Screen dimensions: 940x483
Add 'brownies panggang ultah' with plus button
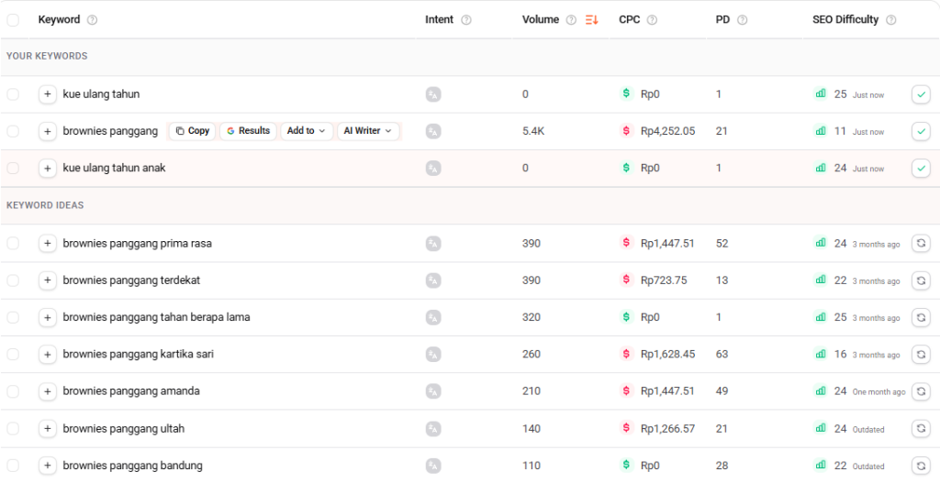(x=48, y=429)
